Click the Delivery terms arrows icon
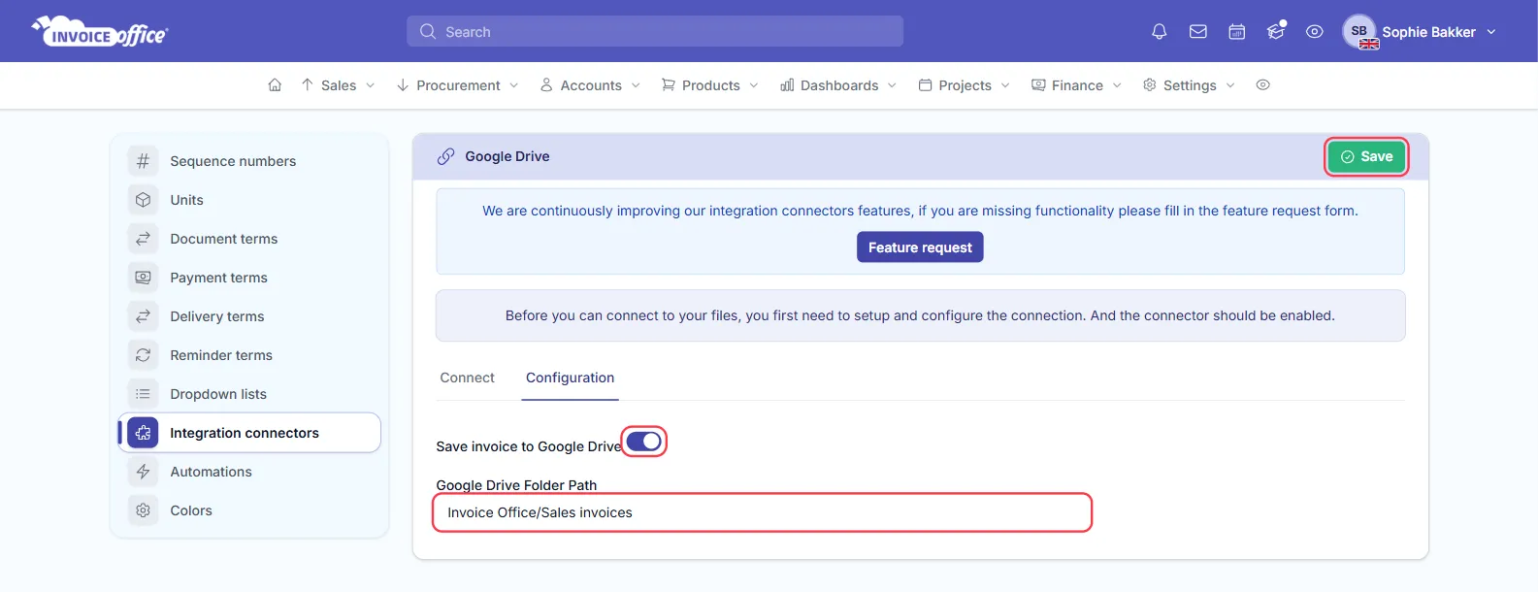1538x592 pixels. (143, 316)
